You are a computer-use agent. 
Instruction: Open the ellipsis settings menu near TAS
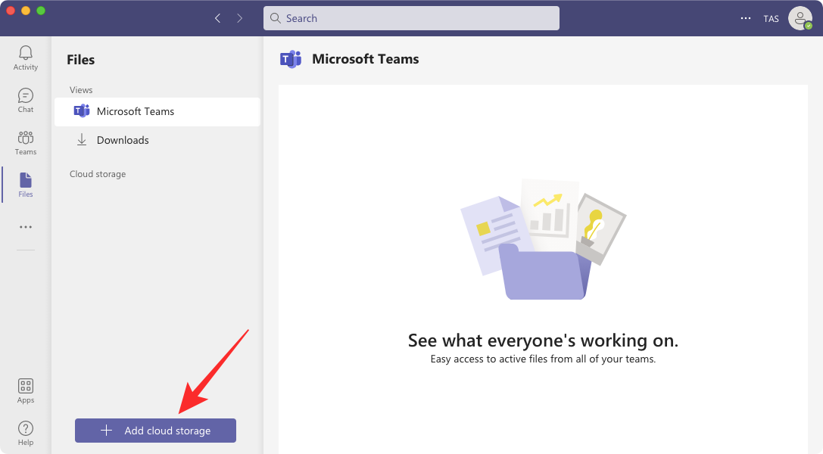[746, 18]
